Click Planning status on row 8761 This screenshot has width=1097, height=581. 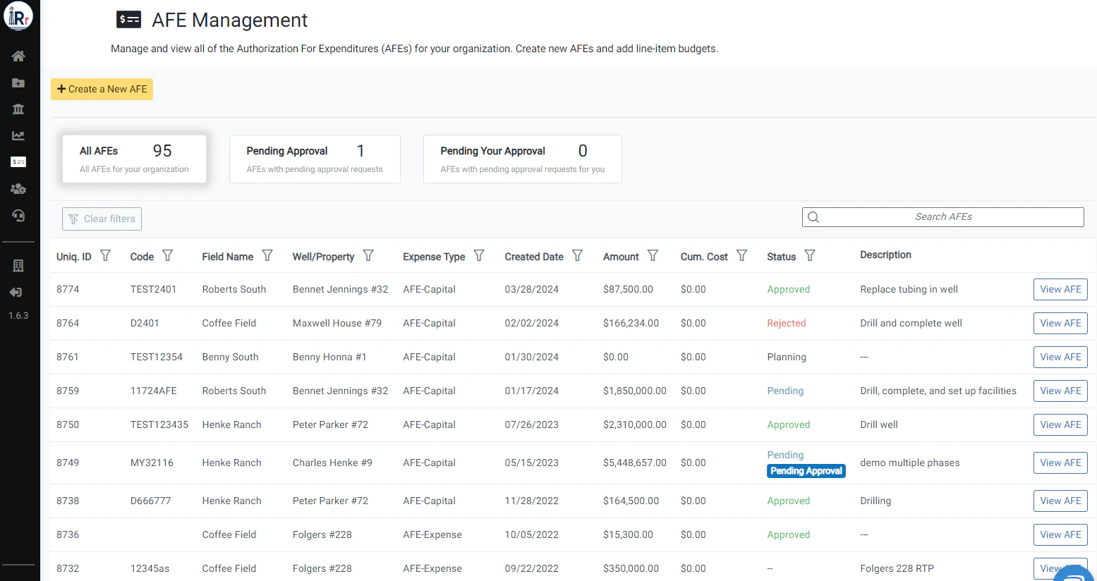pos(787,357)
